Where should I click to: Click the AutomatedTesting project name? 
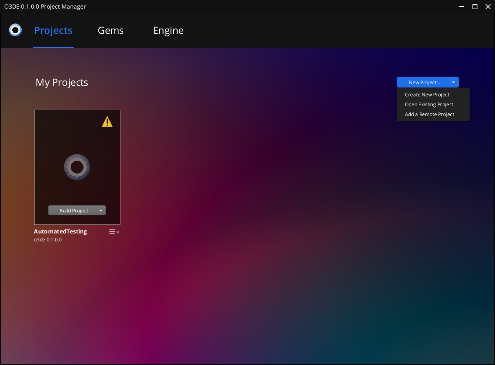point(60,231)
